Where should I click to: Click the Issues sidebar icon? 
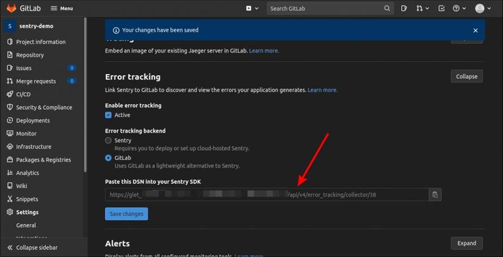point(10,68)
